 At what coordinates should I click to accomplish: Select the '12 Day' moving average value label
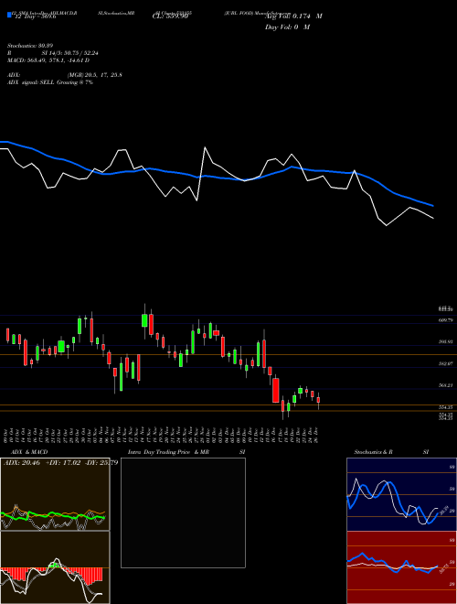click(35, 16)
